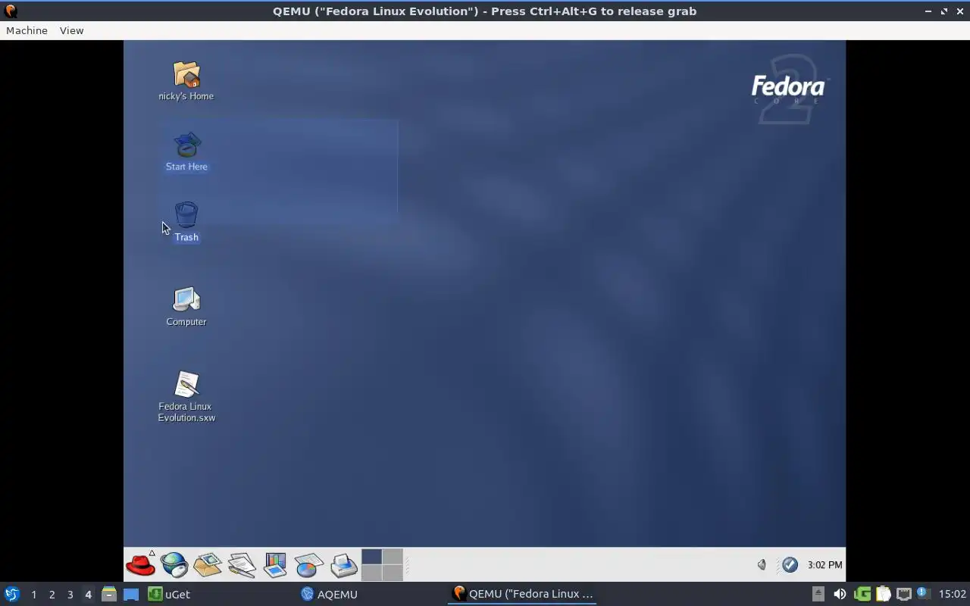Launch the web browser globe-and-mouse icon
The height and width of the screenshot is (606, 970).
[174, 564]
